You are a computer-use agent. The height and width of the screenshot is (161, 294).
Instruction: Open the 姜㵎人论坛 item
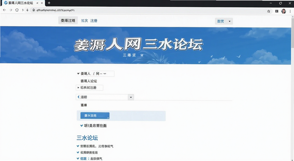[x=89, y=81]
